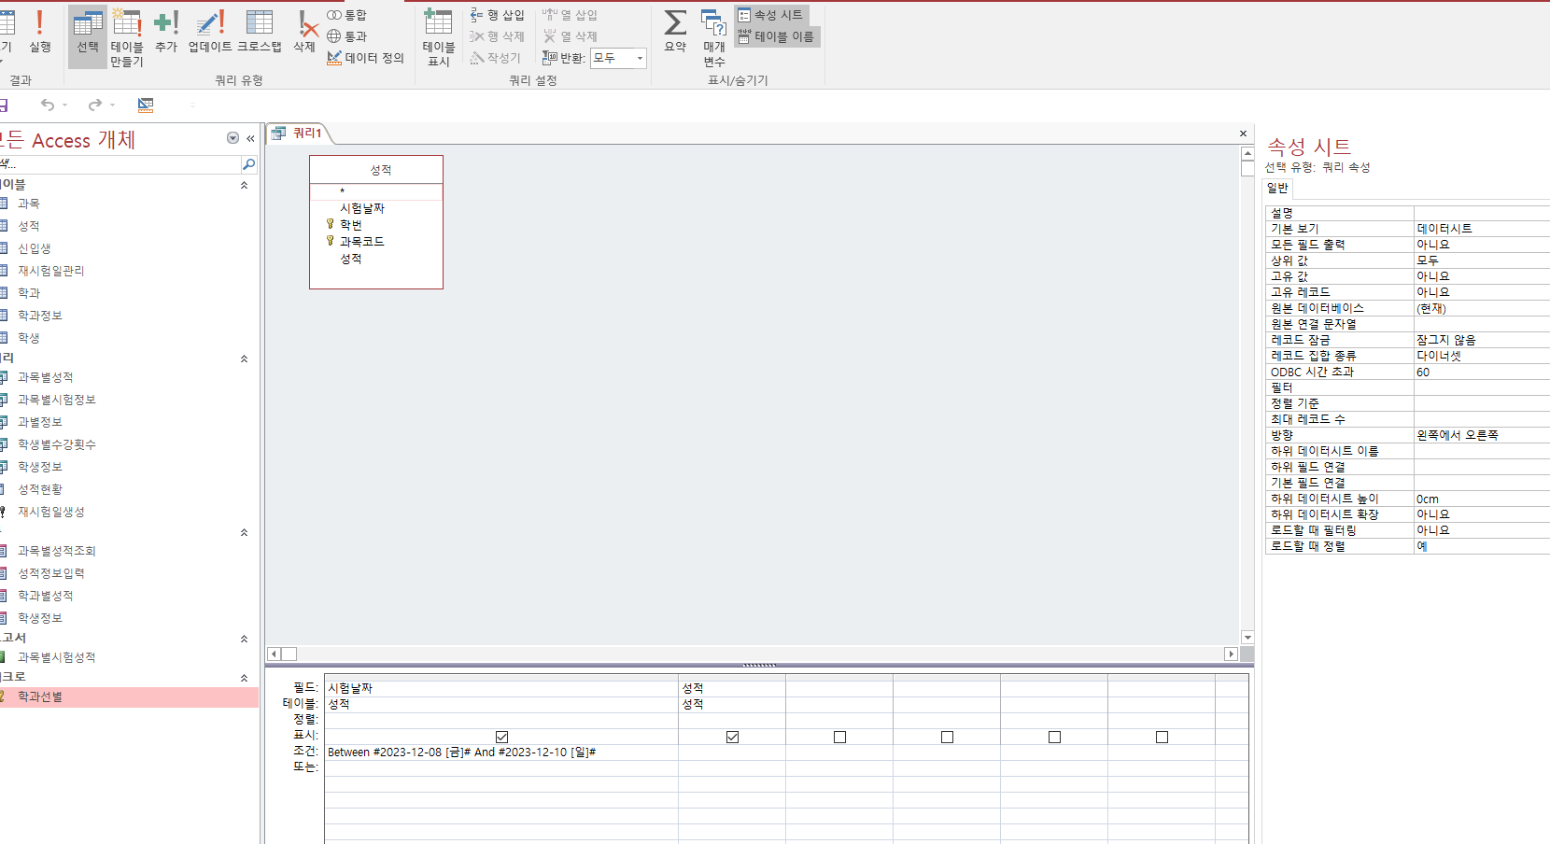This screenshot has width=1550, height=844.
Task: Check the 표시 checkbox in third column
Action: (839, 737)
